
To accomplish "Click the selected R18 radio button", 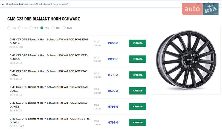I will click(42, 28).
